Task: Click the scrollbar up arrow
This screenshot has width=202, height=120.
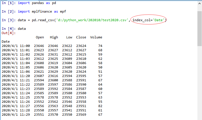Action: click(x=199, y=4)
